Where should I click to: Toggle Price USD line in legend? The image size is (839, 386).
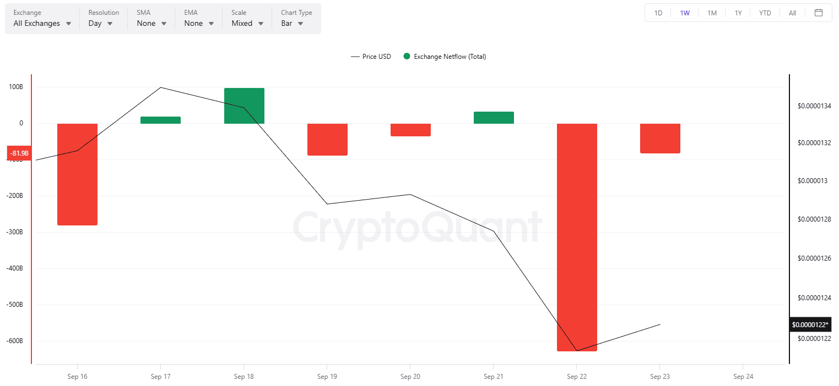point(371,57)
